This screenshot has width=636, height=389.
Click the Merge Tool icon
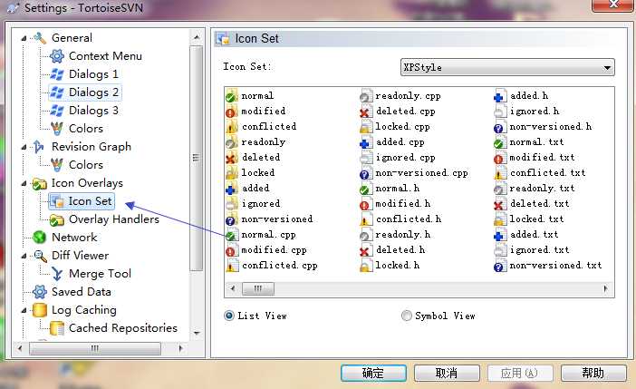[57, 274]
